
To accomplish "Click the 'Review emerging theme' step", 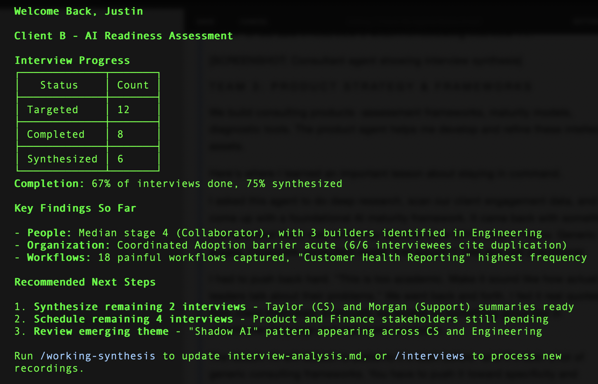I will pyautogui.click(x=101, y=331).
